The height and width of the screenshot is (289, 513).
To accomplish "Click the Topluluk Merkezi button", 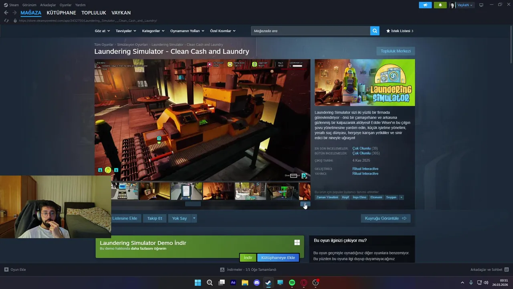I will coord(396,51).
